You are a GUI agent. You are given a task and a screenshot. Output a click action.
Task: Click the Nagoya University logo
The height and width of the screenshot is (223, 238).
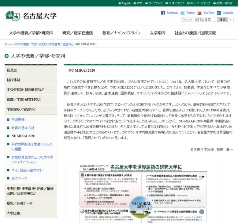pyautogui.click(x=31, y=16)
